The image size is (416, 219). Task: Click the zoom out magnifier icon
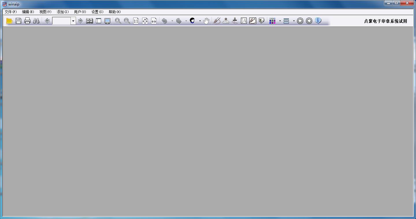click(127, 21)
